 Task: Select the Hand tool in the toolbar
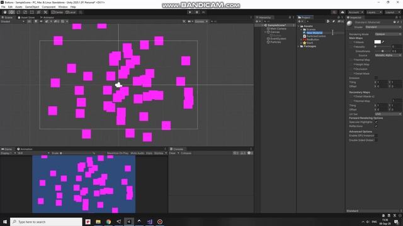(x=5, y=13)
